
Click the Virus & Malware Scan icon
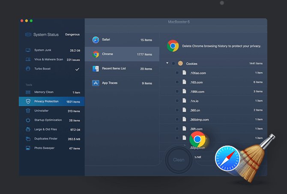[28, 60]
